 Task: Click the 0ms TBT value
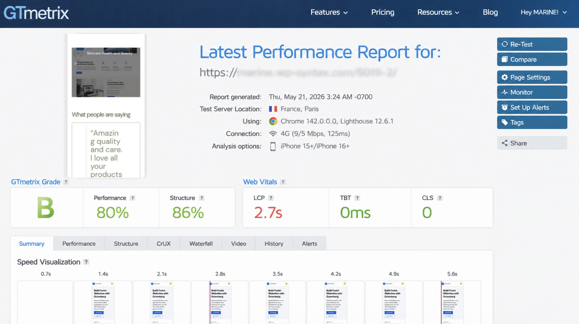tap(355, 213)
